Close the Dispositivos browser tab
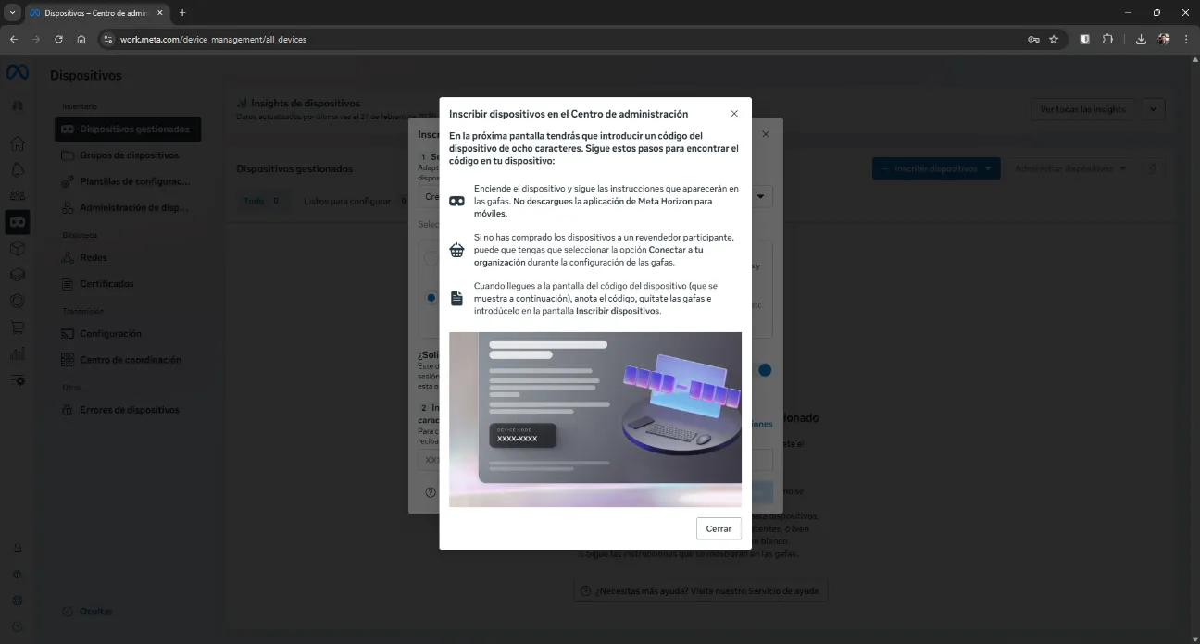Viewport: 1200px width, 644px height. [x=160, y=13]
